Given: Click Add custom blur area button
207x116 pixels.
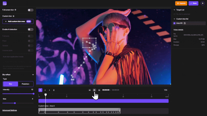Looking at the screenshot, I should (x=18, y=21).
